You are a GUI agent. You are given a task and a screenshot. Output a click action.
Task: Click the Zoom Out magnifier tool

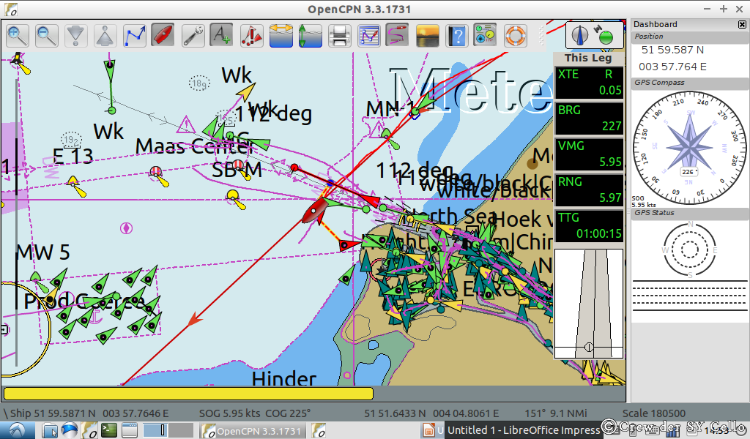[x=47, y=34]
